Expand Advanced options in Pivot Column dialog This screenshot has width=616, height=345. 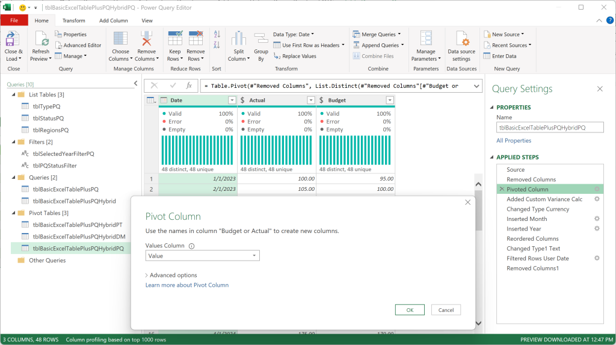coord(171,275)
